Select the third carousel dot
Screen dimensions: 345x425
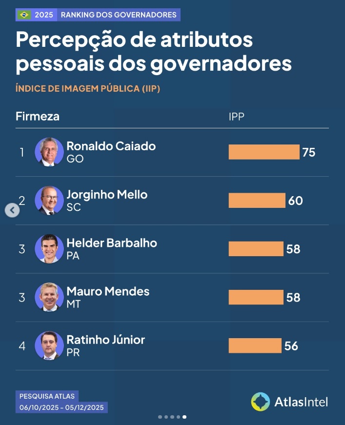pyautogui.click(x=172, y=417)
